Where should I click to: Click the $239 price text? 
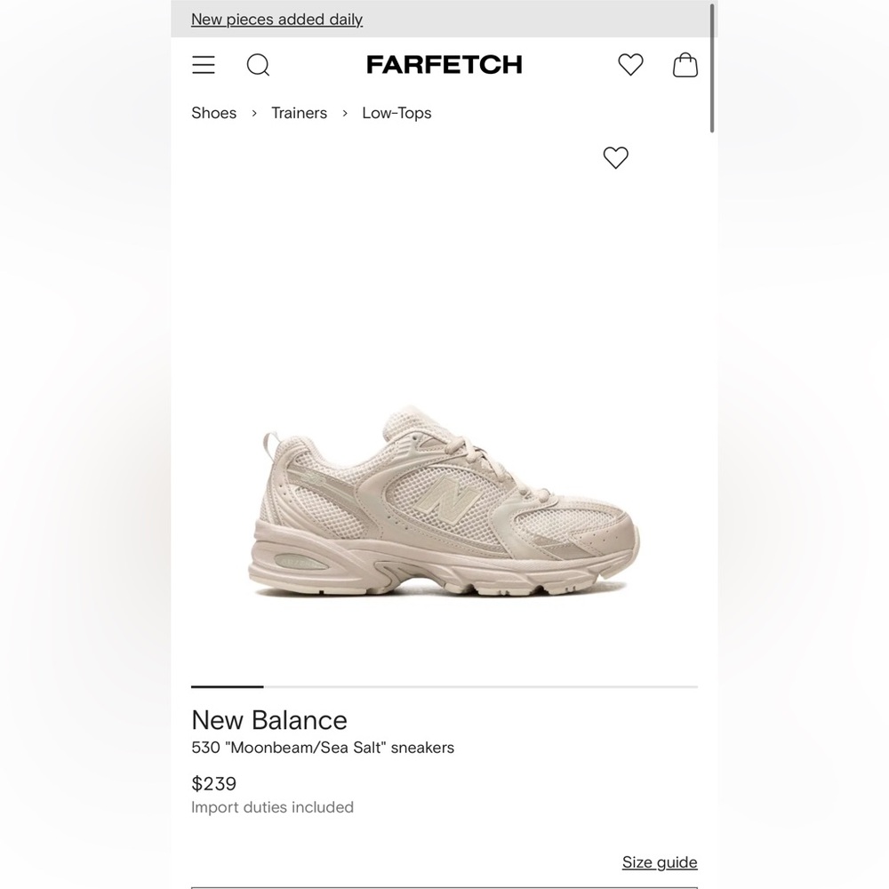tap(213, 783)
